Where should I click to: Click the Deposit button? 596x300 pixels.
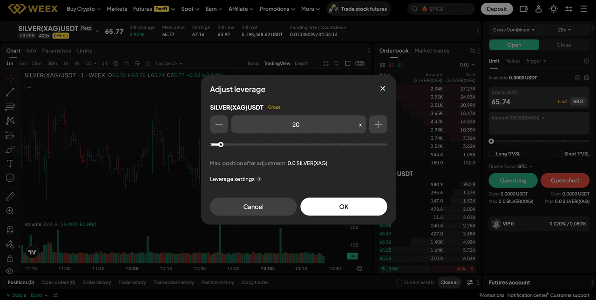coord(497,9)
